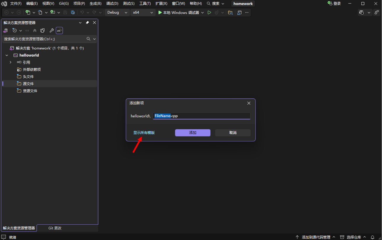
Task: Click the 添加 button in the dialog
Action: tap(193, 133)
